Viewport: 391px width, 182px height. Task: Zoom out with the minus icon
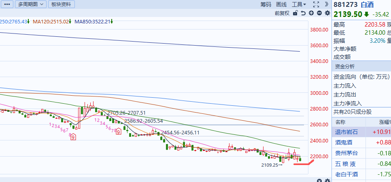[319, 13]
